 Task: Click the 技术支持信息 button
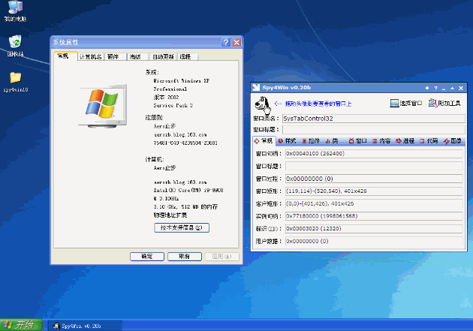click(x=182, y=227)
